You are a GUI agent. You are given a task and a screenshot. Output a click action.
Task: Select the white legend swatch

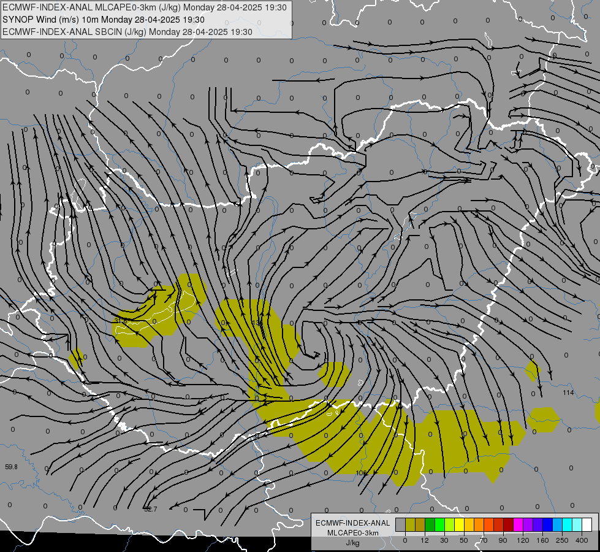click(x=587, y=525)
